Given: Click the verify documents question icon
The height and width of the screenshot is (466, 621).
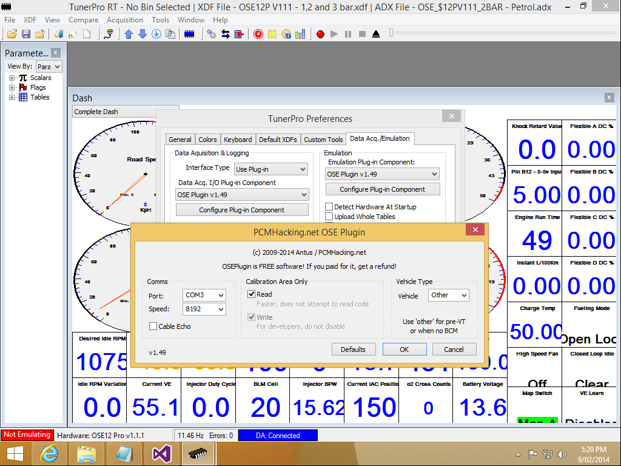Looking at the screenshot, I should [x=170, y=34].
